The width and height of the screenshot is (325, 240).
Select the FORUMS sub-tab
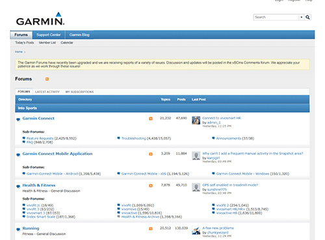(24, 91)
